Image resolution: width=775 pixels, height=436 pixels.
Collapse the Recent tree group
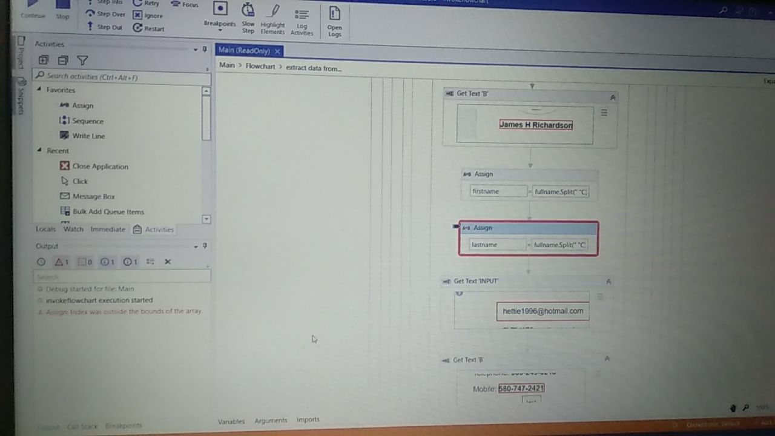[x=40, y=150]
